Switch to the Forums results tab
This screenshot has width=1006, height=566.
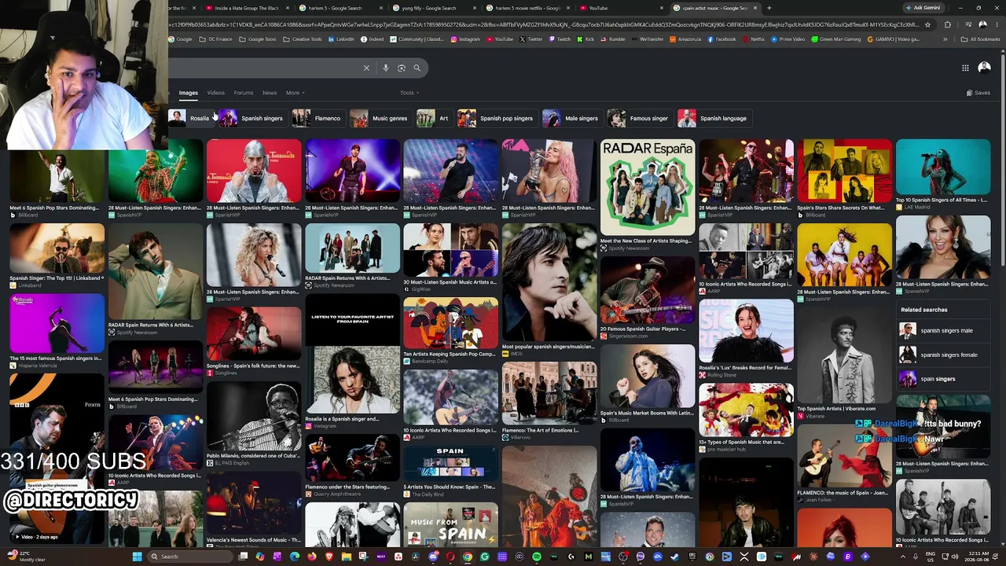pyautogui.click(x=243, y=93)
